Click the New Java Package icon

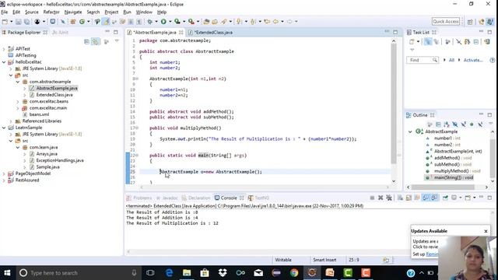tap(73, 22)
